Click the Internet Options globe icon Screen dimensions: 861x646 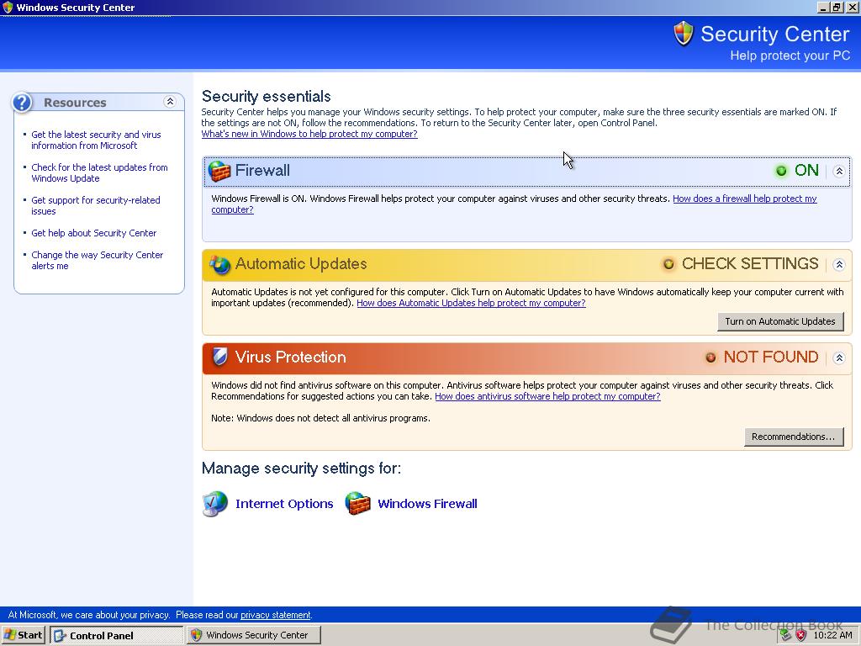214,504
